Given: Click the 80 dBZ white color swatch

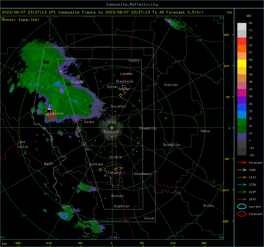Looking at the screenshot, I should [x=242, y=26].
